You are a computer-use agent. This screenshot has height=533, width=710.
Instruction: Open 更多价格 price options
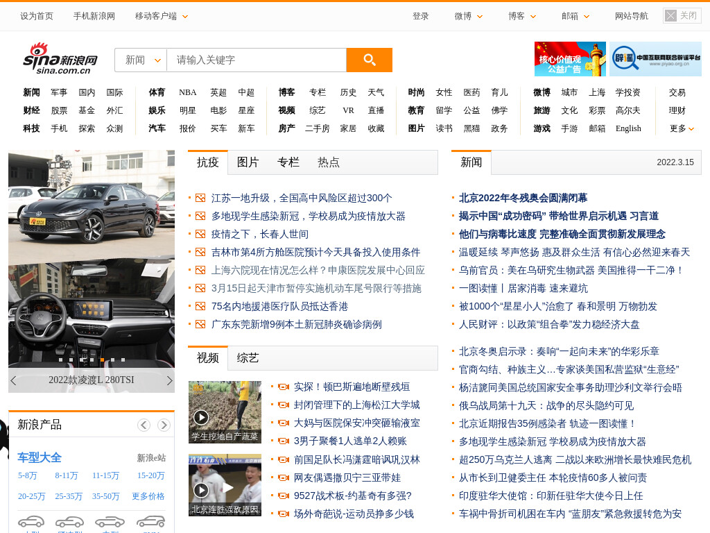pyautogui.click(x=148, y=496)
